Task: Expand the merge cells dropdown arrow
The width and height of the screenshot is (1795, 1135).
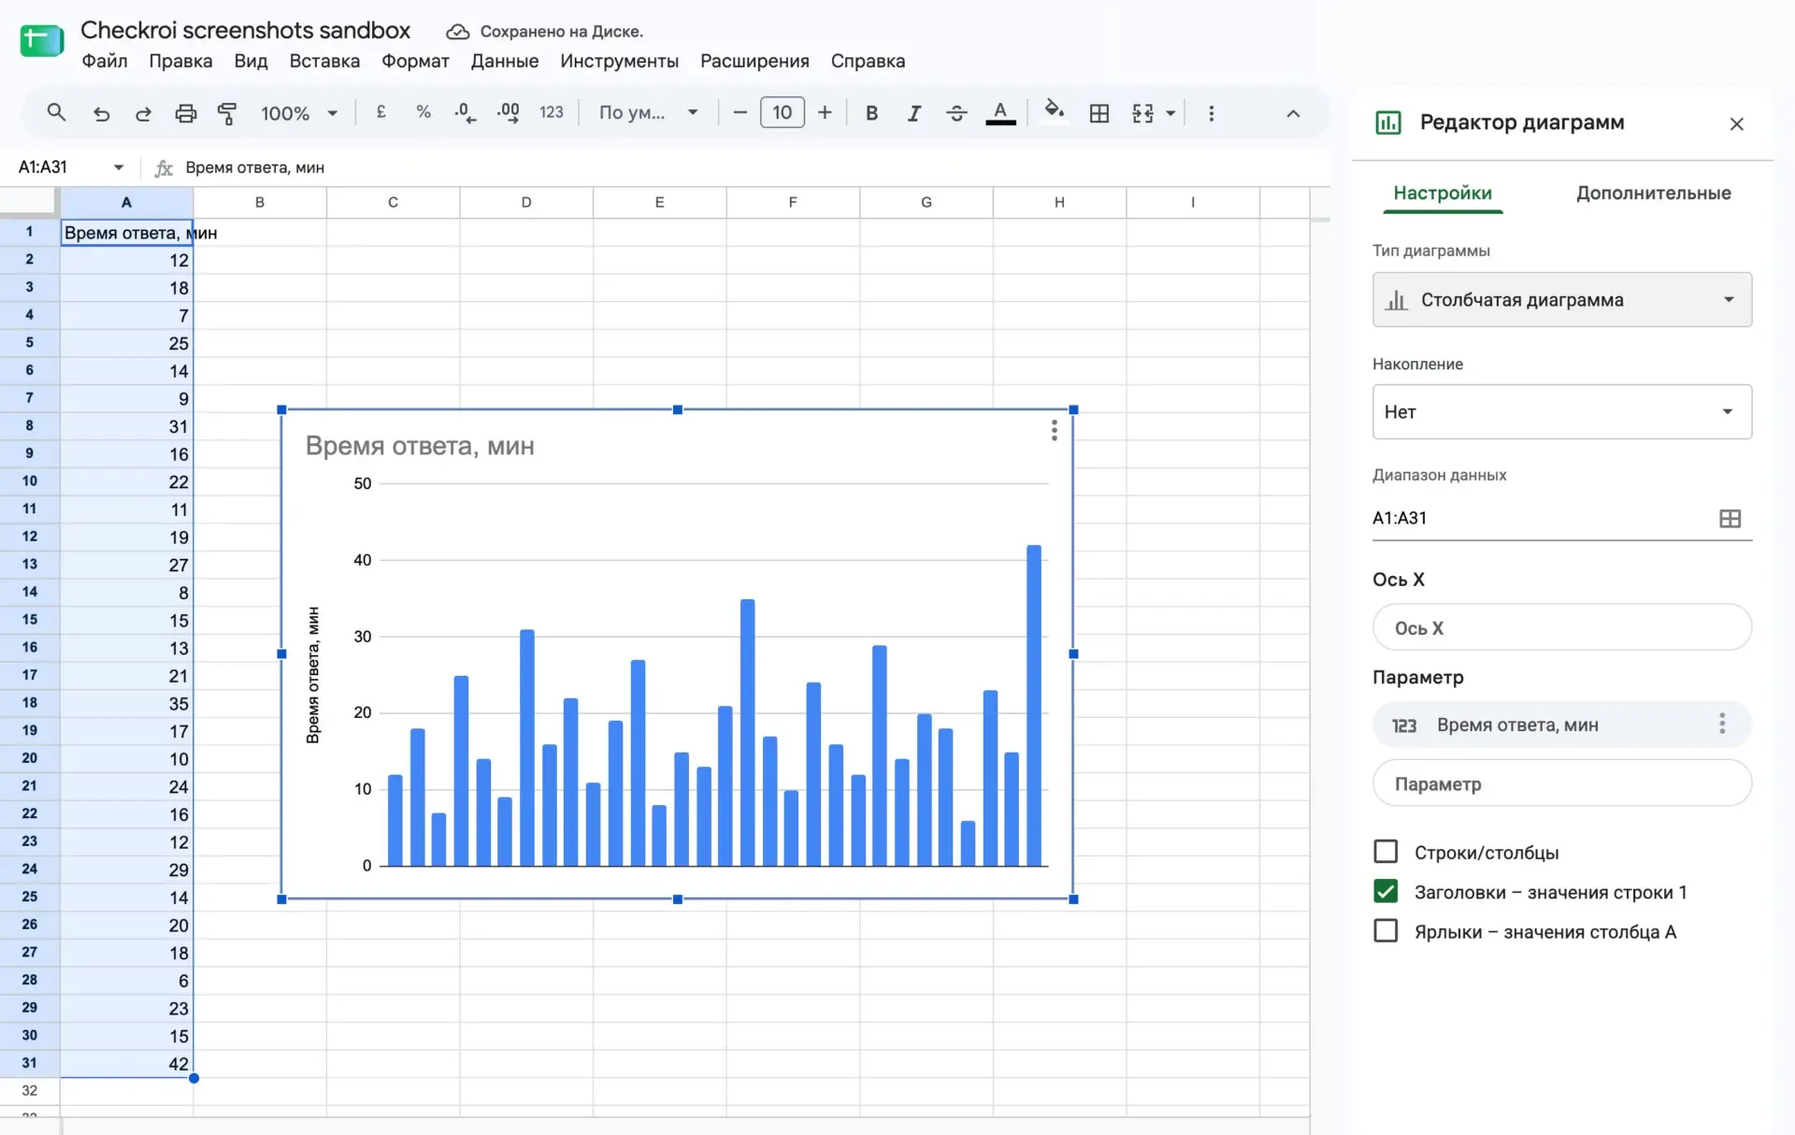Action: [x=1170, y=113]
